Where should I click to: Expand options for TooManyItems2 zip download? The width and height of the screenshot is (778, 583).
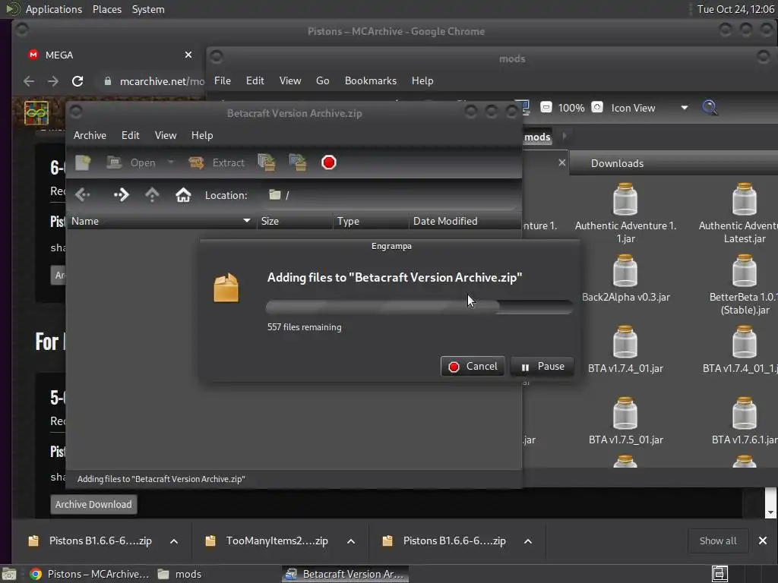point(351,540)
